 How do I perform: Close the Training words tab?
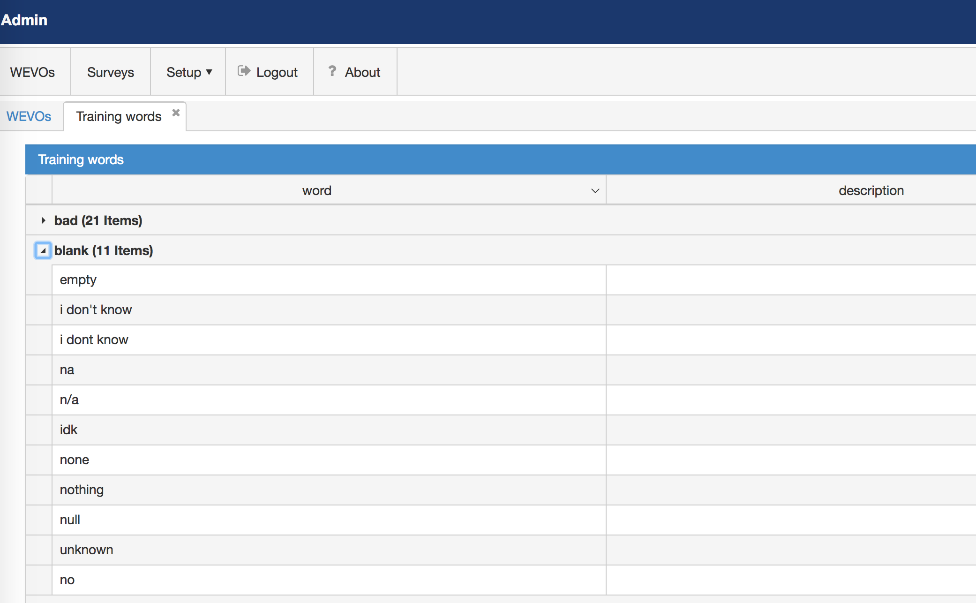pos(176,113)
